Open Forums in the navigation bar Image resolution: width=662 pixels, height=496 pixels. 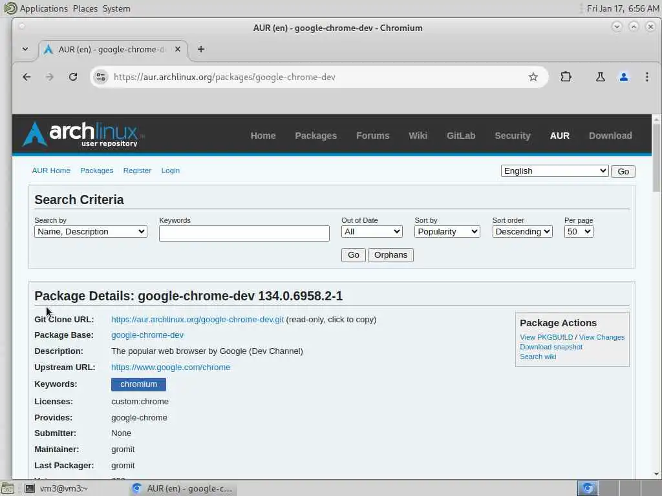click(x=373, y=136)
